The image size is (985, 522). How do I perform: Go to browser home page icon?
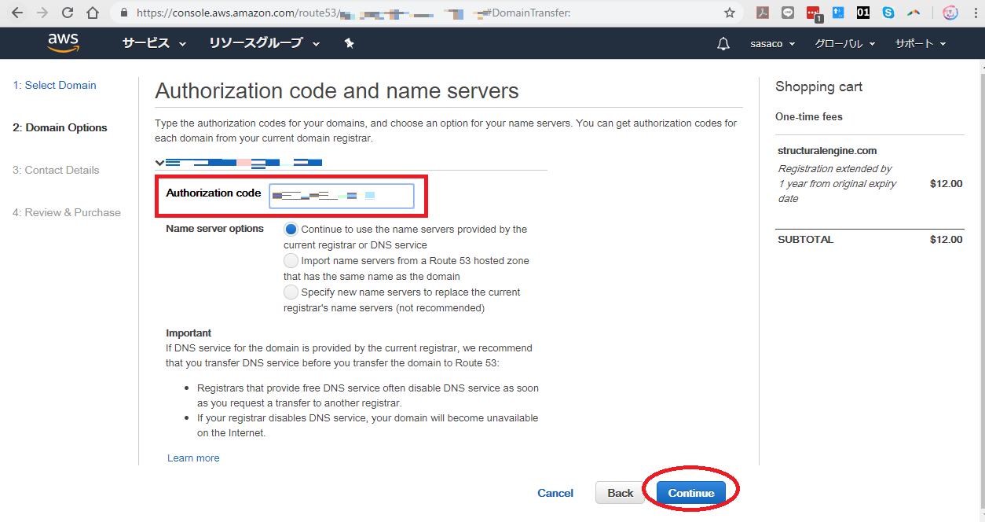tap(93, 13)
